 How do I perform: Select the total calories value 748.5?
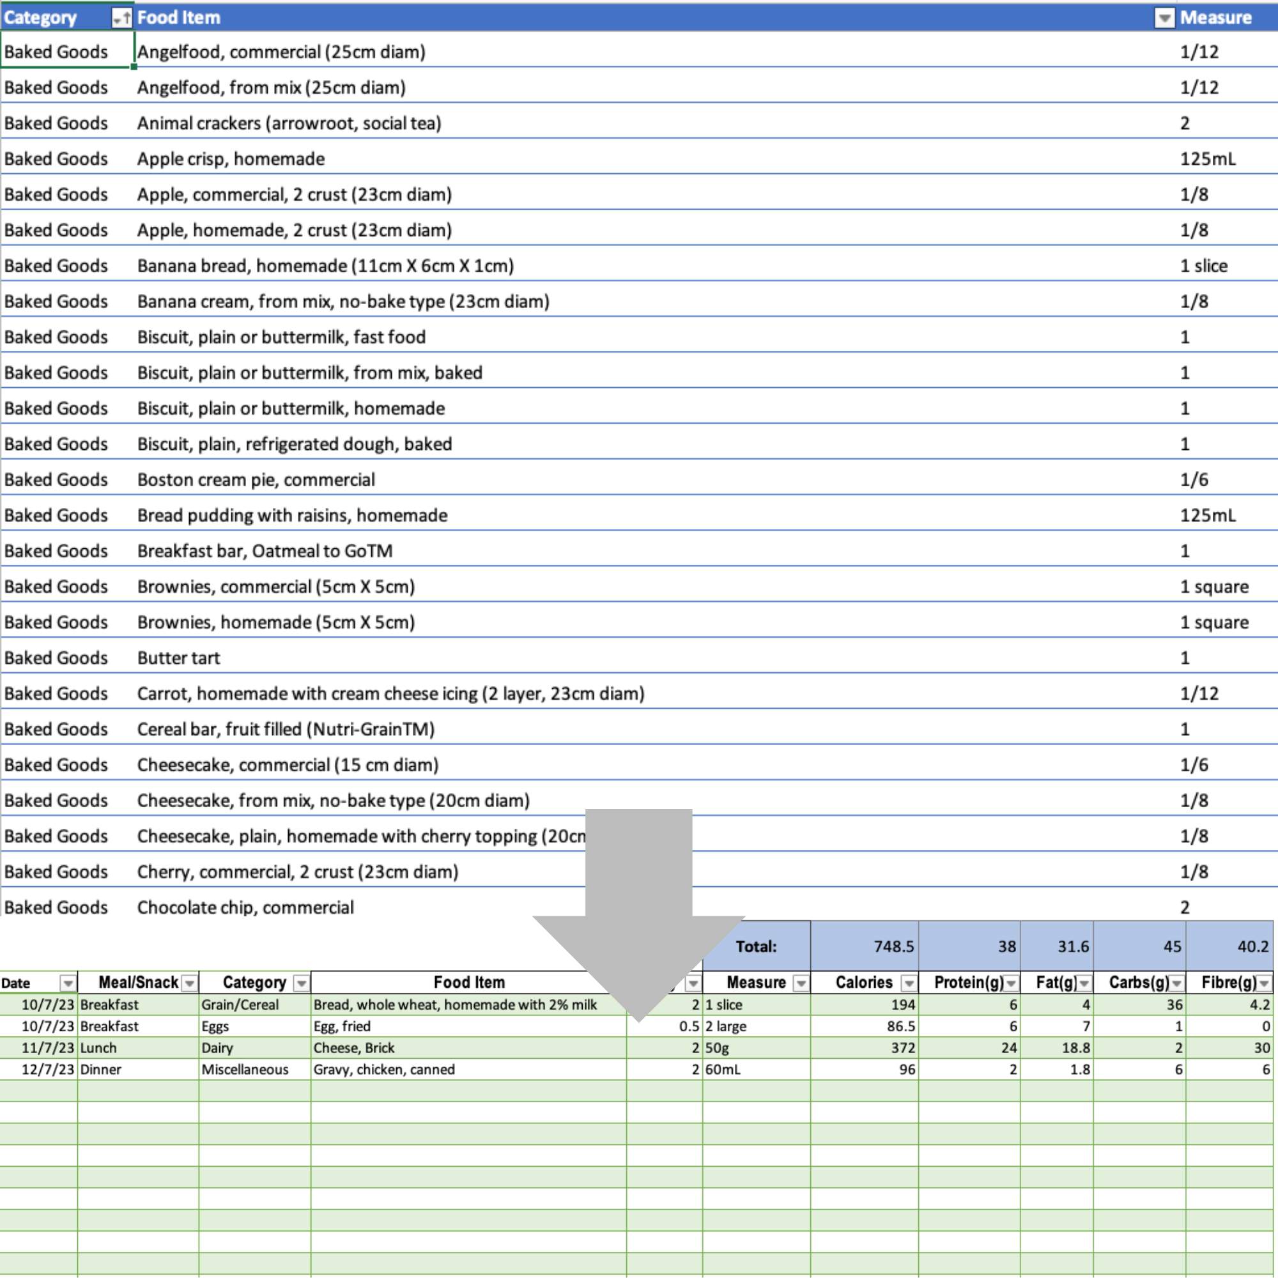(865, 946)
